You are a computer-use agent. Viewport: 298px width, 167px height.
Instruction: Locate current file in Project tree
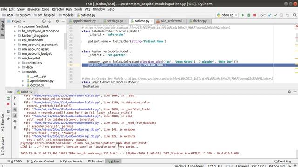(x=44, y=21)
